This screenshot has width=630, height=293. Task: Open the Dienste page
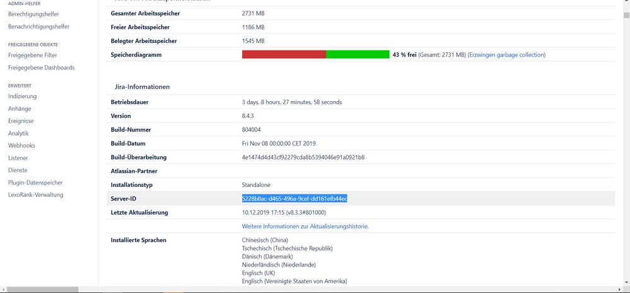pos(18,170)
